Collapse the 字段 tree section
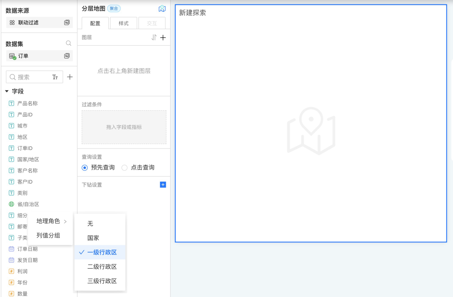Screen dimensions: 453x297 (x=7, y=91)
